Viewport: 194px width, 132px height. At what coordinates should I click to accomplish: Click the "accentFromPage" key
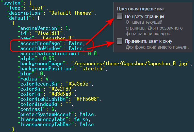tap(40, 43)
